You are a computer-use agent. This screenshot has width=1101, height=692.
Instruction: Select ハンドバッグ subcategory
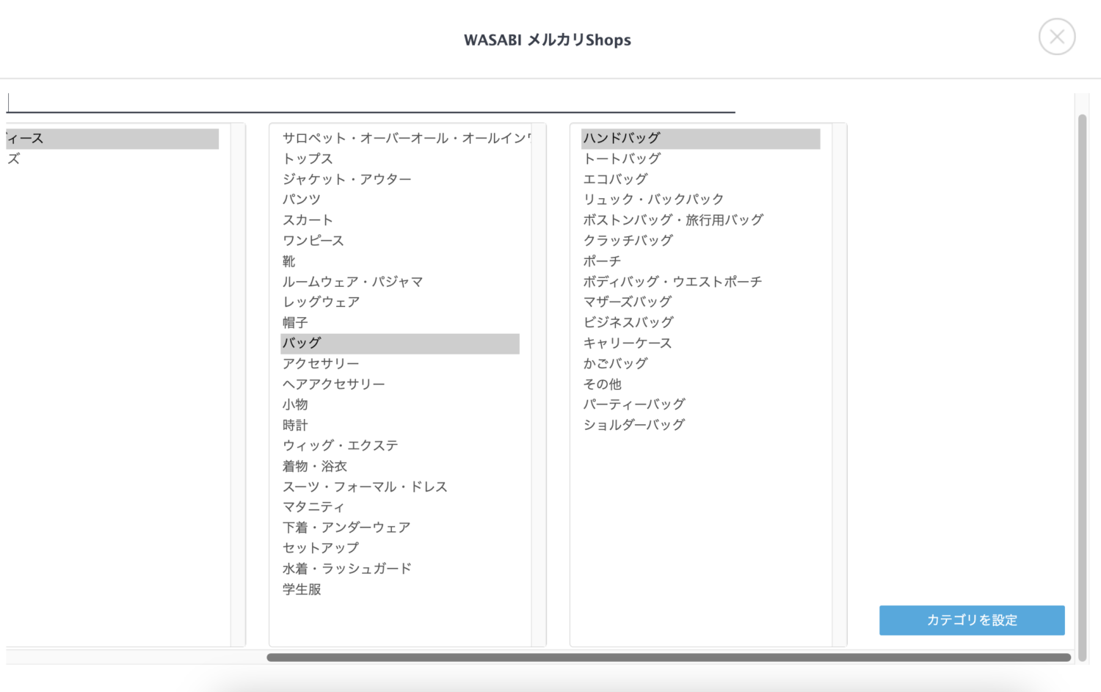(622, 138)
